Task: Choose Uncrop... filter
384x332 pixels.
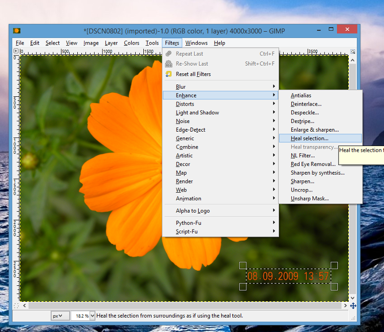Action: click(321, 190)
